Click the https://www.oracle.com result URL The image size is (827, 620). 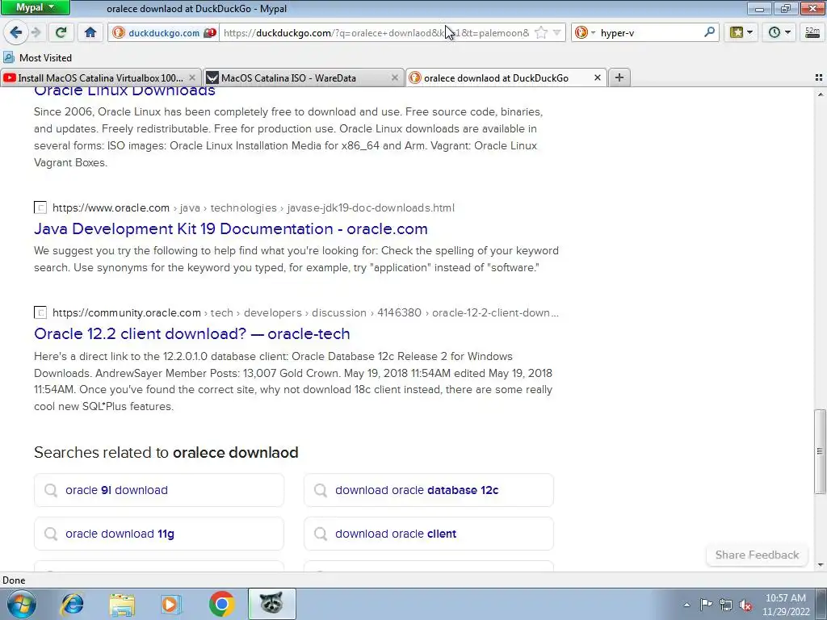coord(111,207)
